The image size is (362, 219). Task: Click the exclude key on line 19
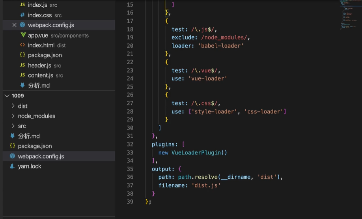[183, 37]
